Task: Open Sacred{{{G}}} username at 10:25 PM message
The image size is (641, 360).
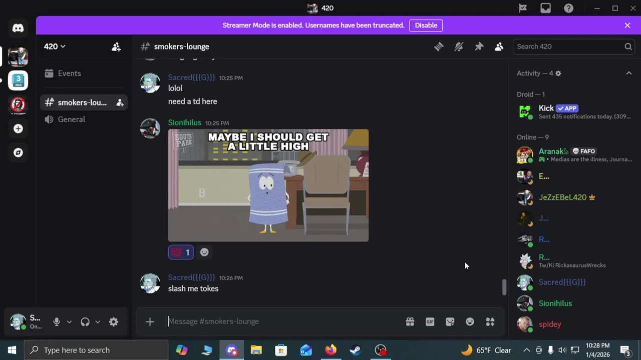Action: (191, 77)
